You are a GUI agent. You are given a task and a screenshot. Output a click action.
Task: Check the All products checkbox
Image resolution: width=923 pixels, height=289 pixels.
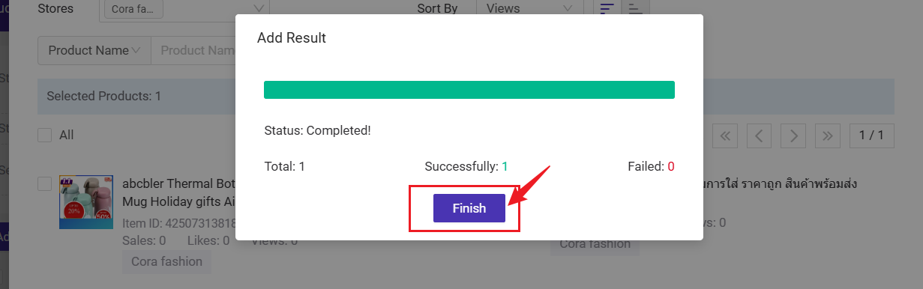click(45, 136)
